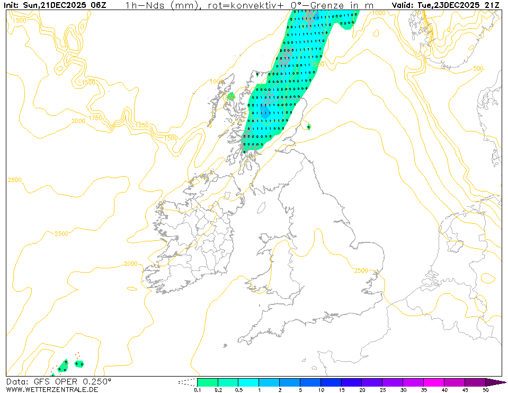
Task: Click the purple arrow at legend's right end
Action: click(x=496, y=382)
